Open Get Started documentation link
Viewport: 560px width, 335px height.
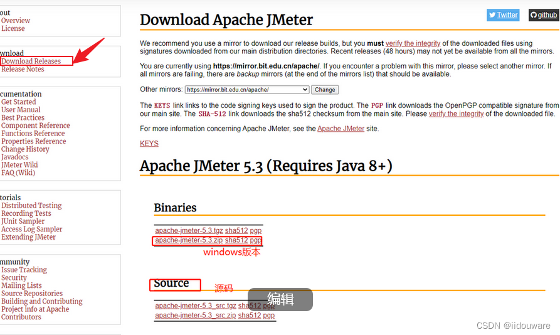19,102
